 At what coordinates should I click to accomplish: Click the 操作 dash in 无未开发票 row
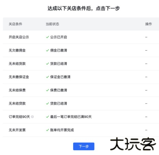coord(146,130)
